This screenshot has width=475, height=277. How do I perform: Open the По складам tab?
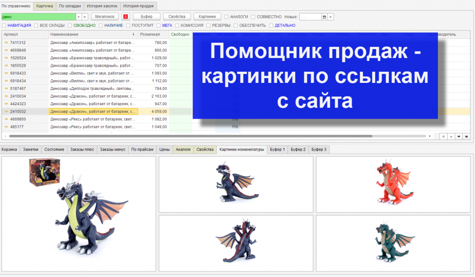click(x=70, y=6)
